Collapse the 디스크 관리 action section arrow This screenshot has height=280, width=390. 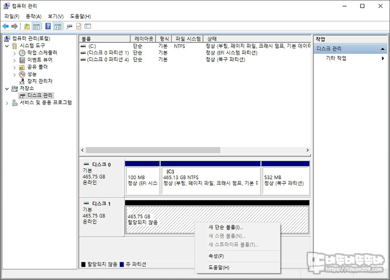tap(383, 49)
